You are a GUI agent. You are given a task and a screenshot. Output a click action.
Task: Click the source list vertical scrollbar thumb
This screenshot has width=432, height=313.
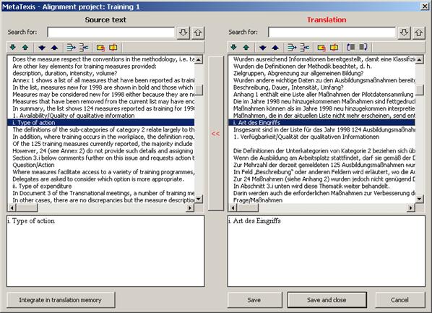pos(199,90)
